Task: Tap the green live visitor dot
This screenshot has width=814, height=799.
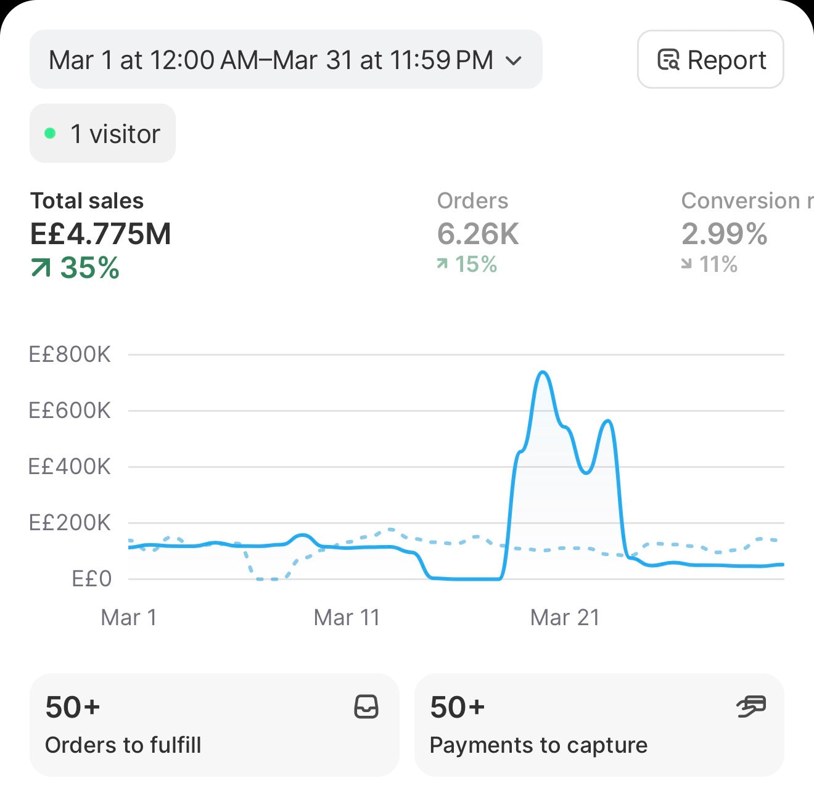Action: click(x=51, y=133)
